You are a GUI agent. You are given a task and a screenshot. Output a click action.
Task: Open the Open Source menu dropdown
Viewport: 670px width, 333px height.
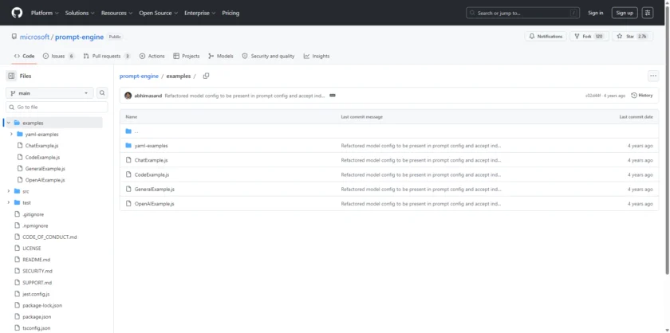click(x=159, y=13)
